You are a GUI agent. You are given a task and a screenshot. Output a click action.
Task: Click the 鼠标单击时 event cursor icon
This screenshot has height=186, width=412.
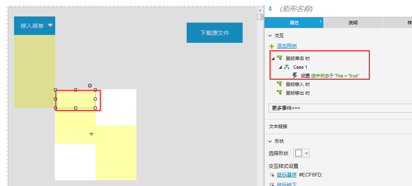click(x=280, y=58)
